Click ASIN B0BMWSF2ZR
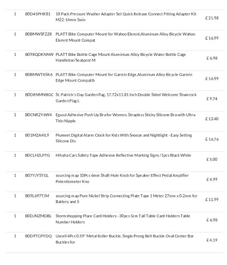This screenshot has height=265, width=227. (38, 34)
